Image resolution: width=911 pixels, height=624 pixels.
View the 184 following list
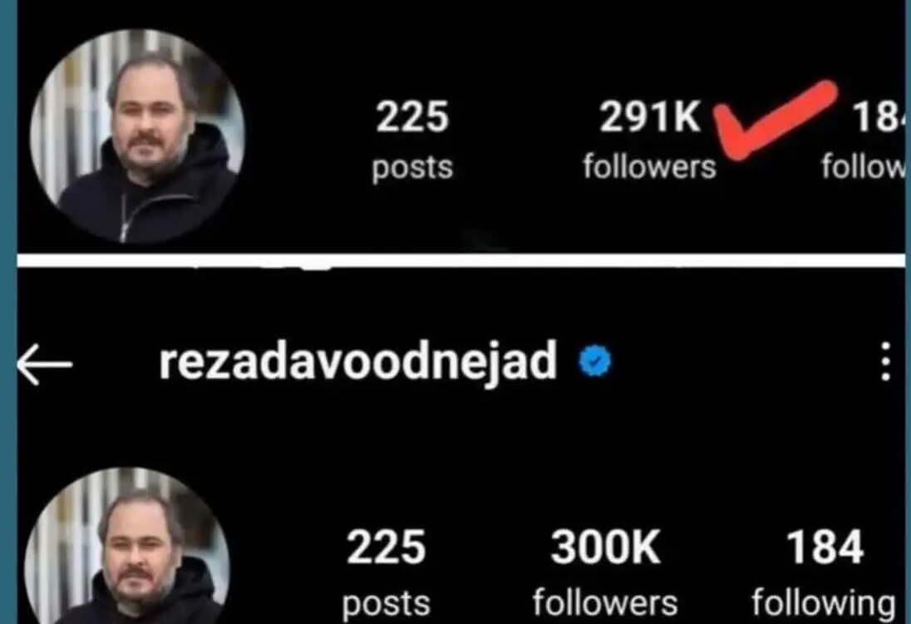[x=824, y=572]
